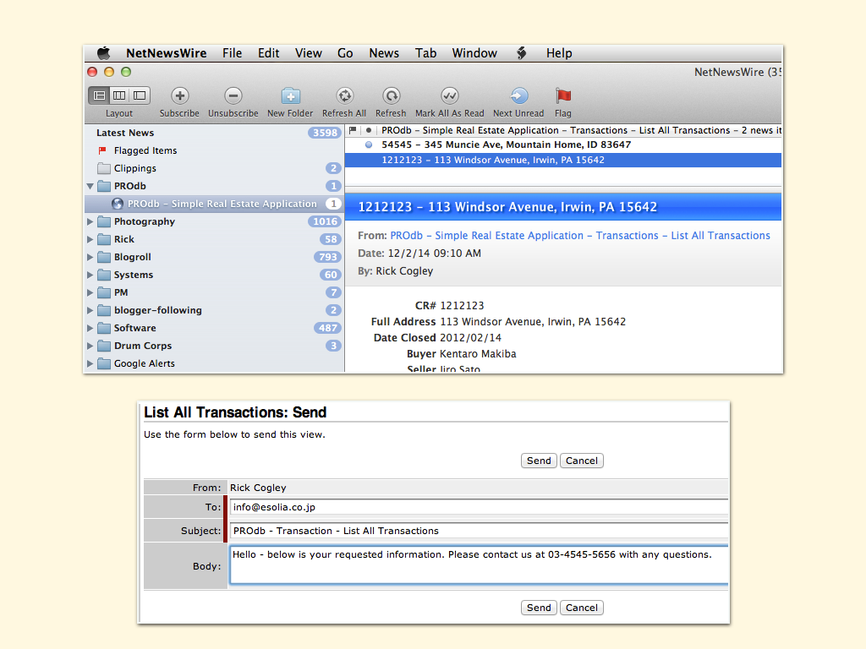Open the Window menu
The height and width of the screenshot is (649, 866).
[474, 53]
